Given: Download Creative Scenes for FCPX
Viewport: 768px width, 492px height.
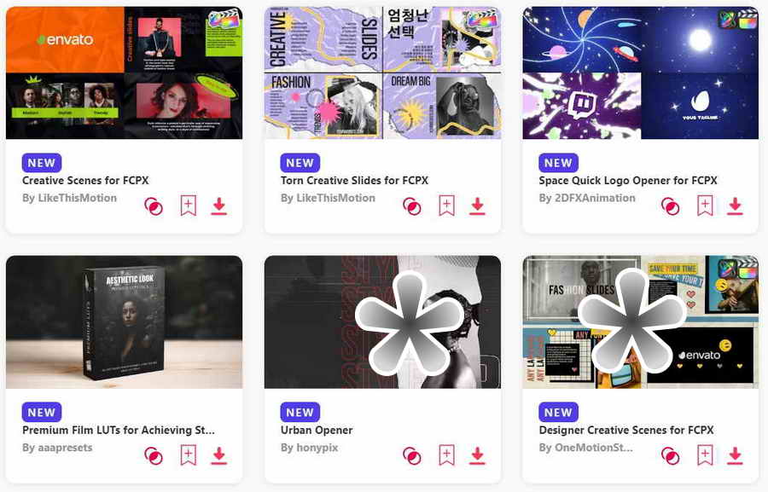Looking at the screenshot, I should click(219, 206).
